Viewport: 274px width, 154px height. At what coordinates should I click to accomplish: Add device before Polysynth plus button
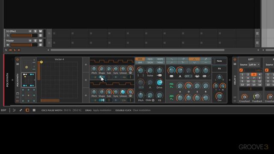pos(12,80)
